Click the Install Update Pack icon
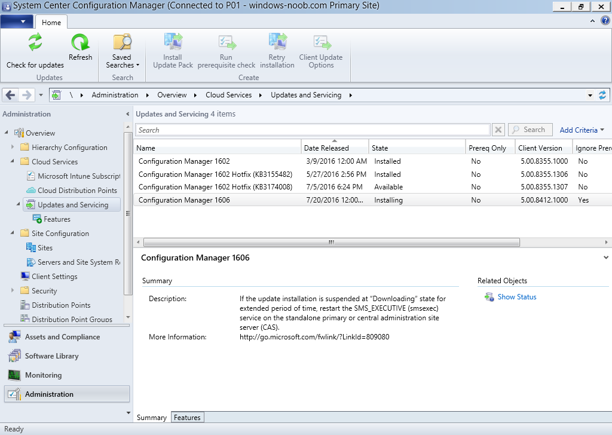 point(173,42)
